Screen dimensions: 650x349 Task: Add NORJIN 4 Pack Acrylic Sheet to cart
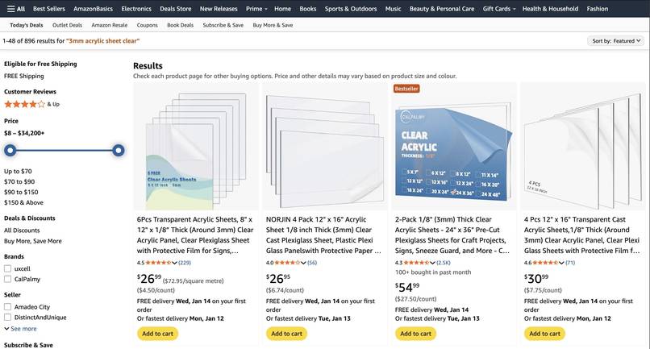coord(286,334)
